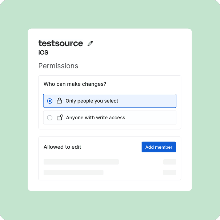Click the testsource title text
Image resolution: width=220 pixels, height=220 pixels.
click(61, 43)
